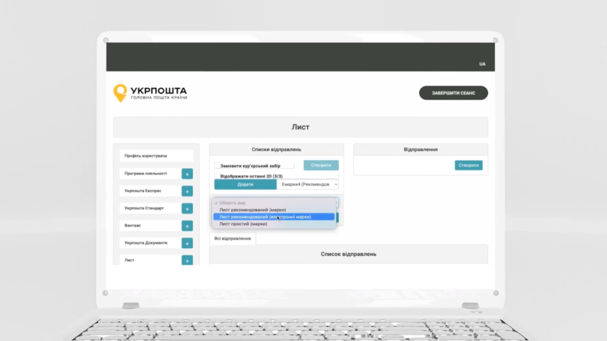
Task: Choose Лист простий (марки) option
Action: click(274, 224)
